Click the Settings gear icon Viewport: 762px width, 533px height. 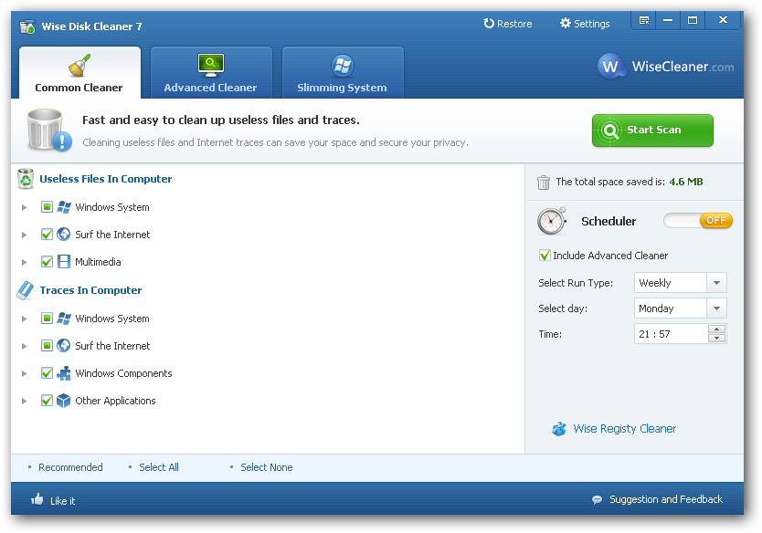tap(566, 24)
